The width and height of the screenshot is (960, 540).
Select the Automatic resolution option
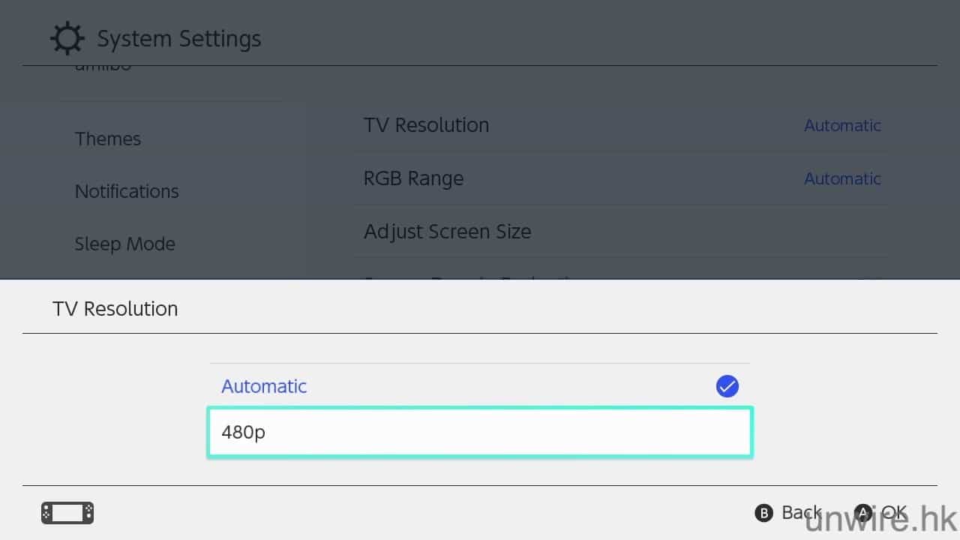(264, 386)
